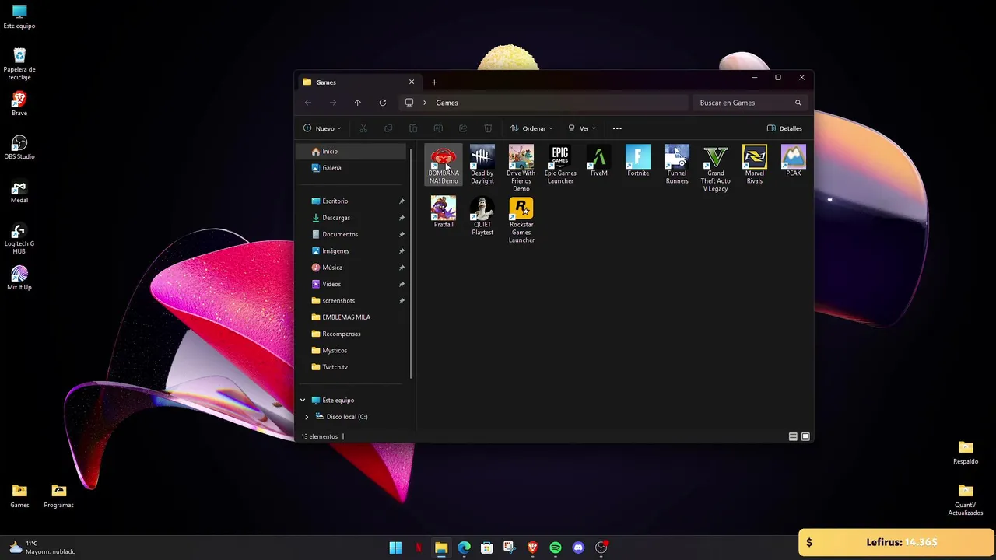Toggle the Detalles pane
Screen dimensions: 996x560
[784, 128]
